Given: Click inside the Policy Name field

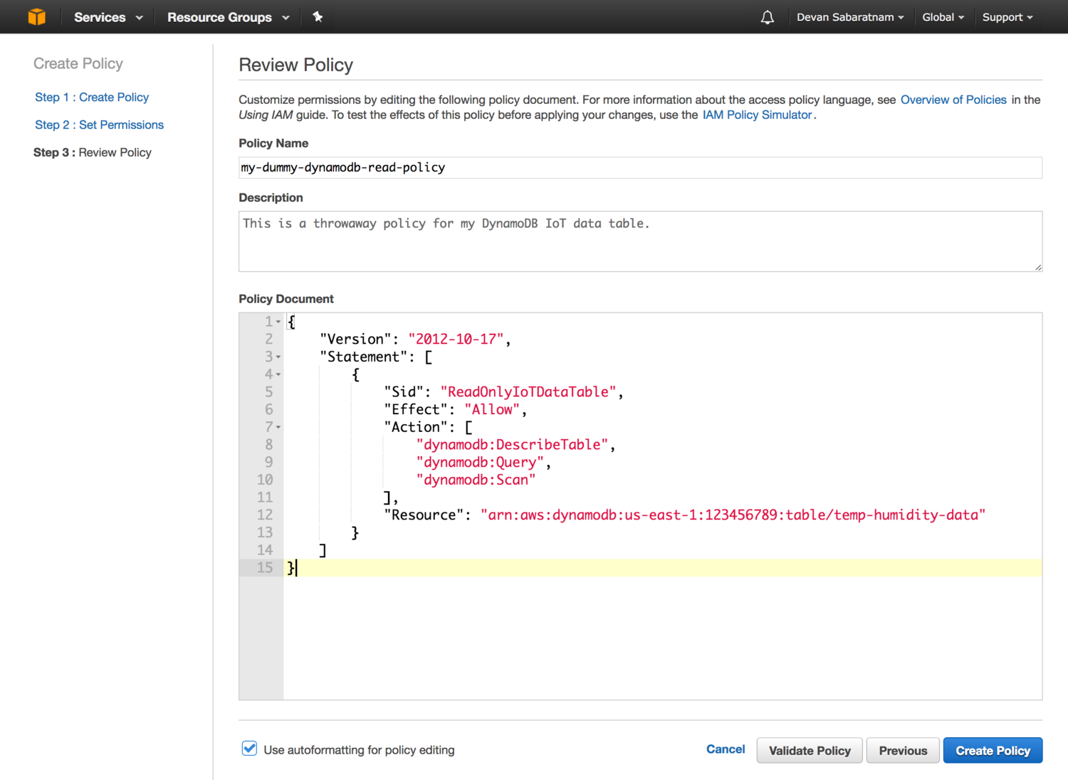Looking at the screenshot, I should tap(639, 167).
